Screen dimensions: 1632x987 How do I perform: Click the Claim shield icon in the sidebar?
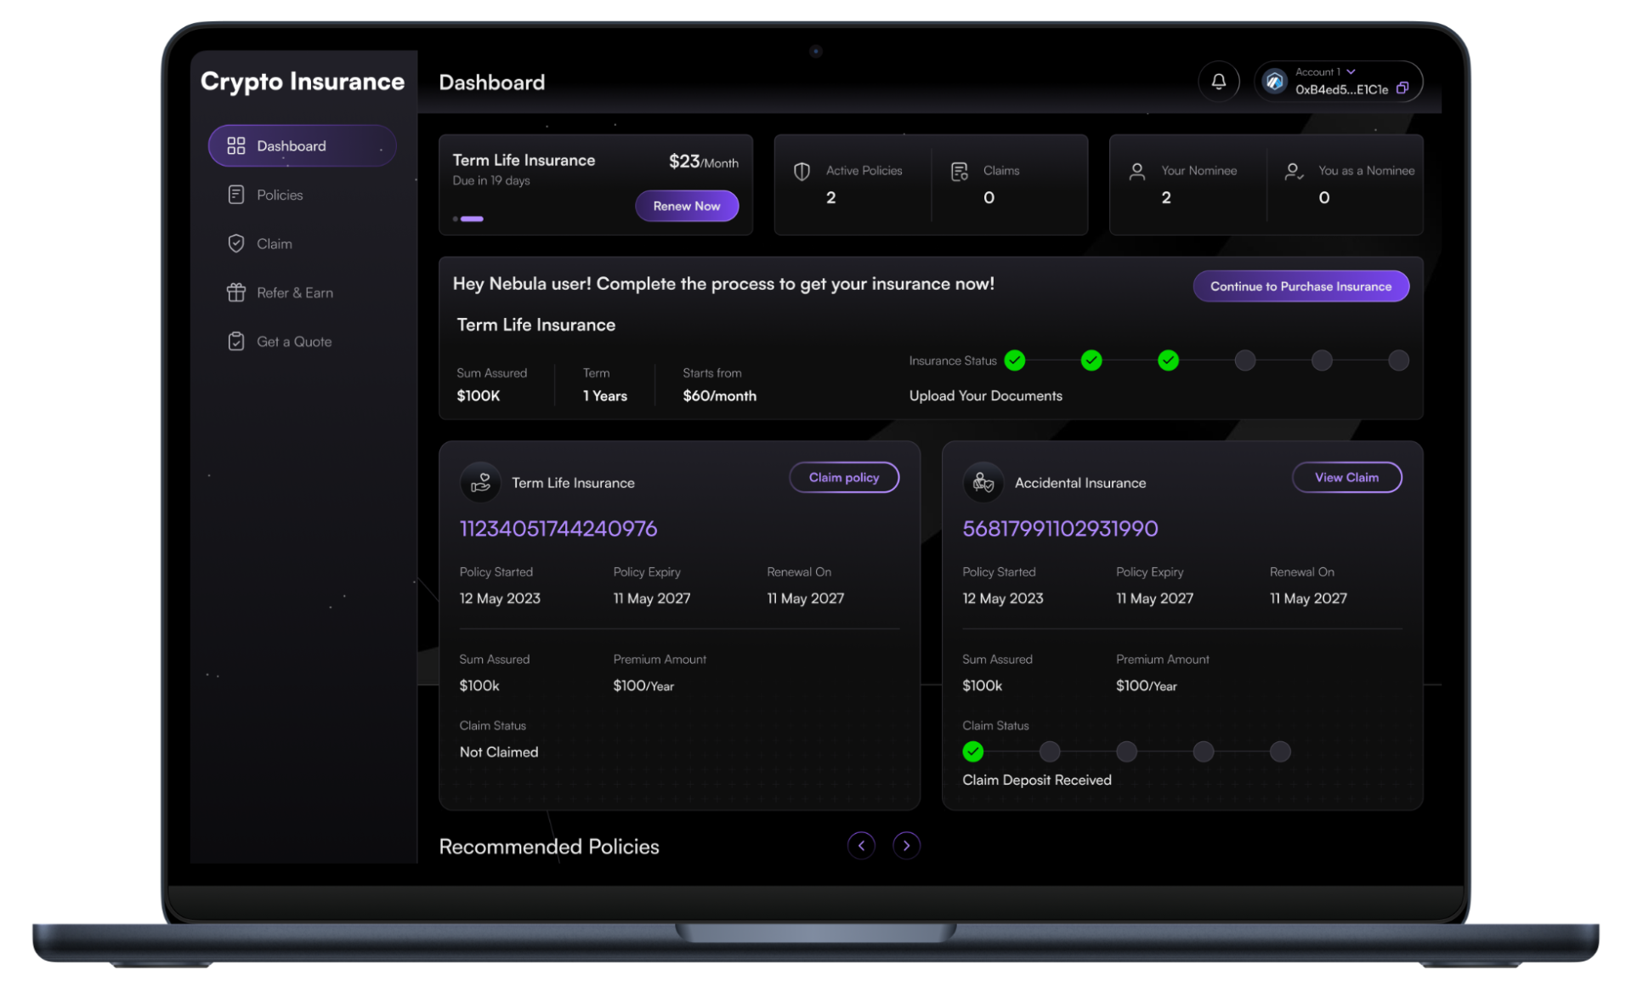235,243
